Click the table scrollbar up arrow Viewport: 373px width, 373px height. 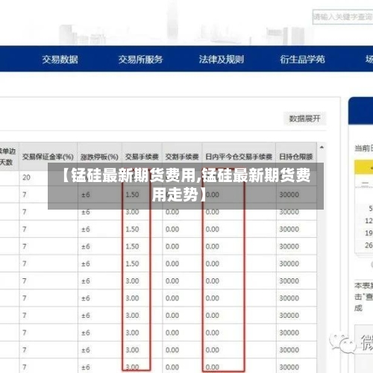coord(322,147)
